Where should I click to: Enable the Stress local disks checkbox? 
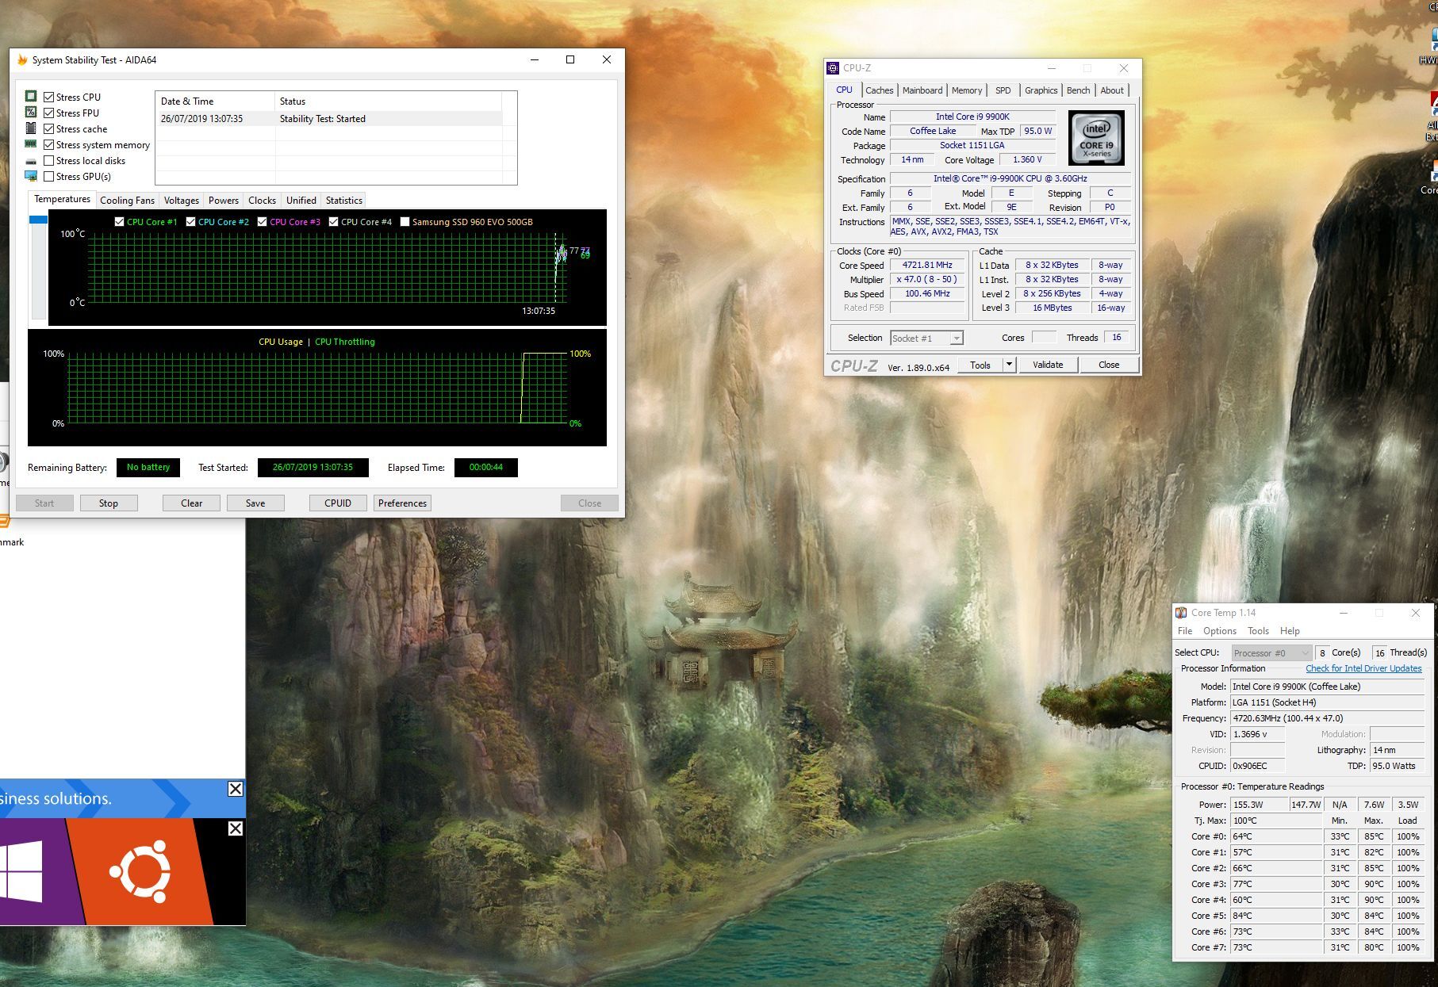tap(49, 161)
